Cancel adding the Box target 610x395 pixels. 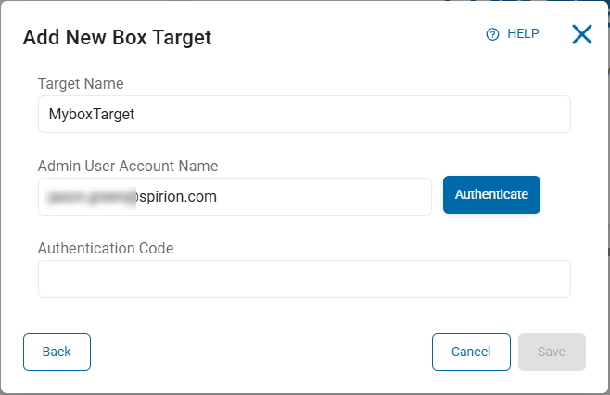point(471,352)
